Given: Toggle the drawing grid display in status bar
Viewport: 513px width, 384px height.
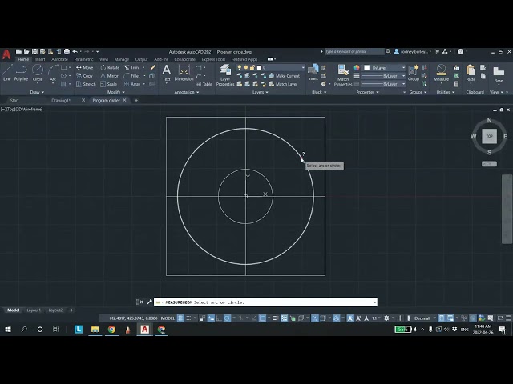Looking at the screenshot, I should click(x=180, y=318).
